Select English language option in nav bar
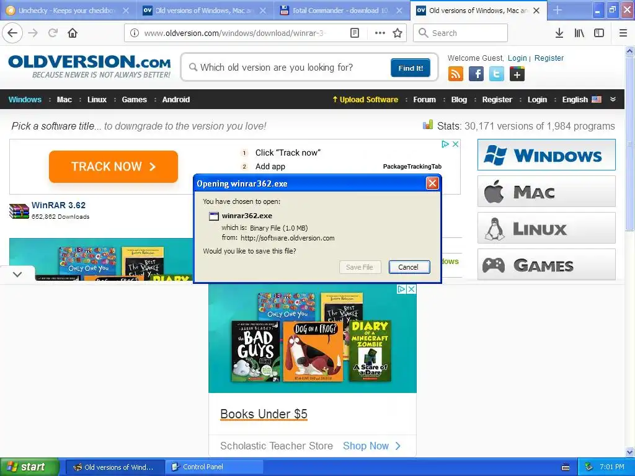 (582, 100)
